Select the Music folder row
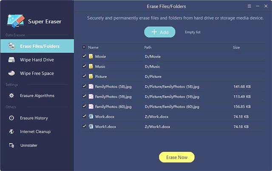This screenshot has width=272, height=171. click(100, 67)
